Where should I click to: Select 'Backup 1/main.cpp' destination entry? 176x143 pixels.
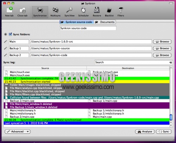click(105, 101)
